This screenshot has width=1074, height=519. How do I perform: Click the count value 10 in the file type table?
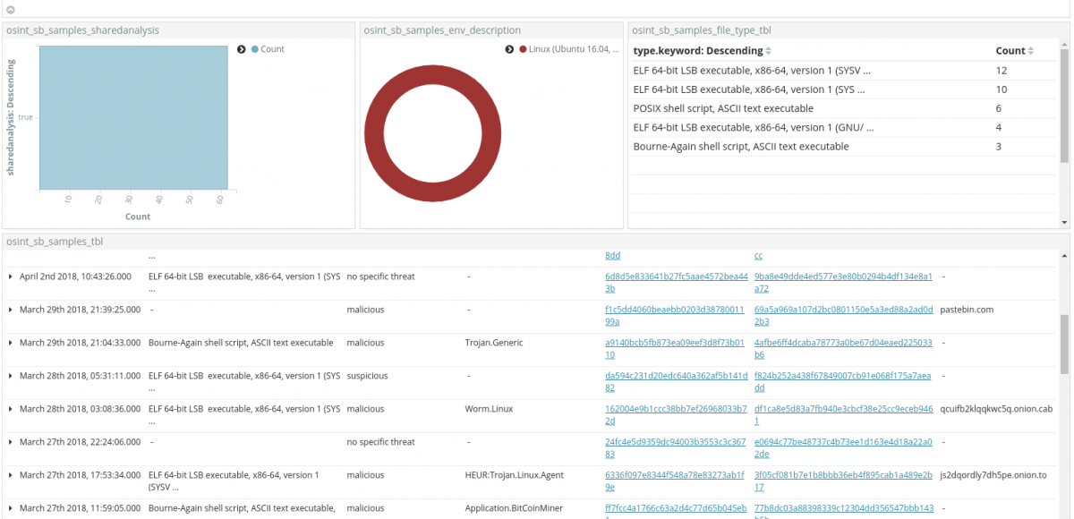pos(1002,89)
